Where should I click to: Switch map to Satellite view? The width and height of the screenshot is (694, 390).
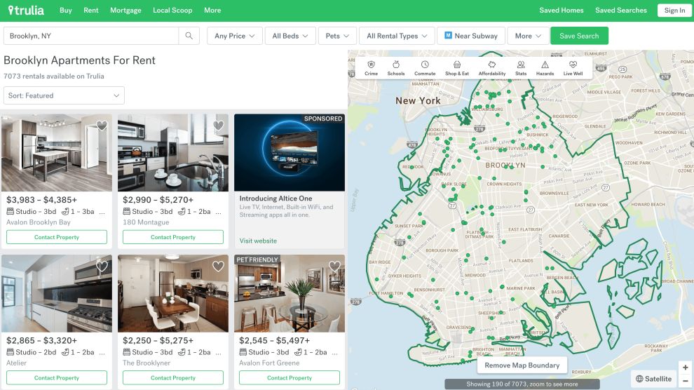(654, 379)
